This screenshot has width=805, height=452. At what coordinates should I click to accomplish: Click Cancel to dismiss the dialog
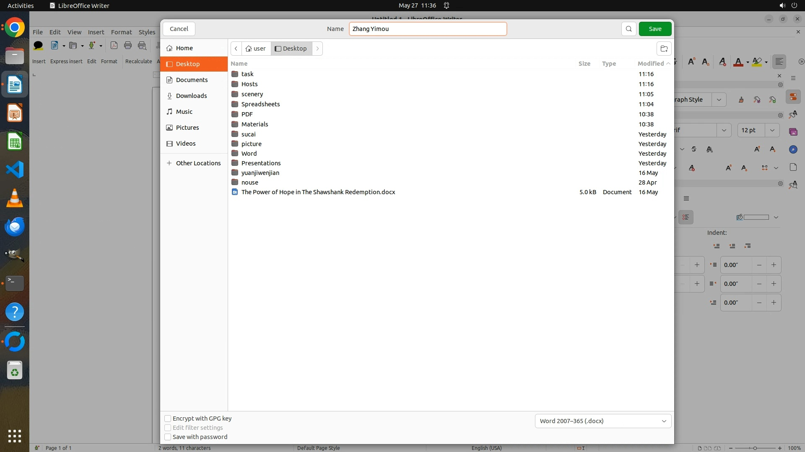[179, 29]
